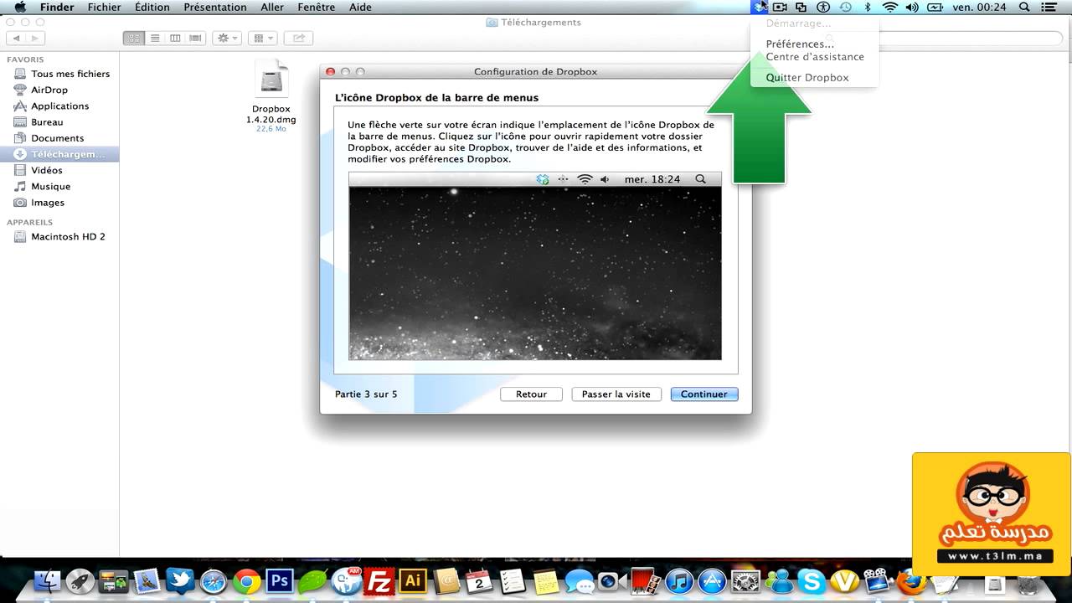Open the Time Machine menu bar icon
Screen dimensions: 1072x603
point(845,7)
